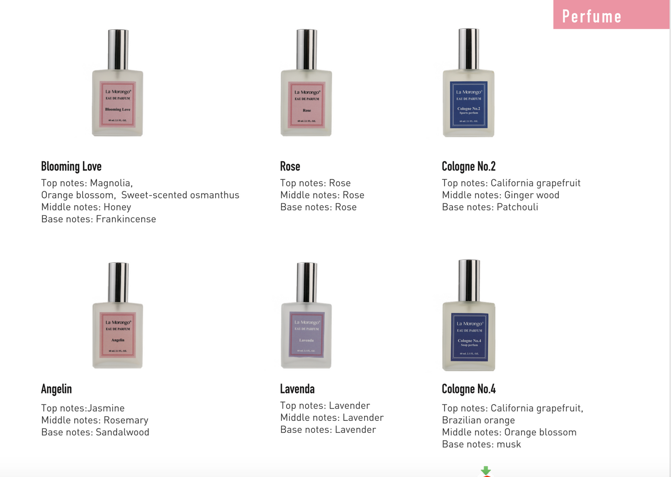Click the Cologne No.2 product title

[469, 166]
